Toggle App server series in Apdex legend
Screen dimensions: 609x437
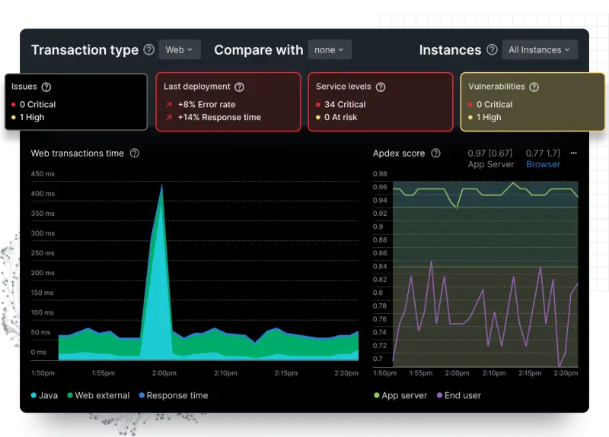pyautogui.click(x=400, y=395)
